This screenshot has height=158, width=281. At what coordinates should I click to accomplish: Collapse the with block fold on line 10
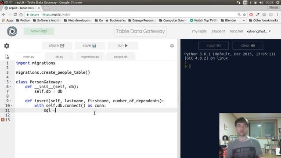[x=12, y=105]
